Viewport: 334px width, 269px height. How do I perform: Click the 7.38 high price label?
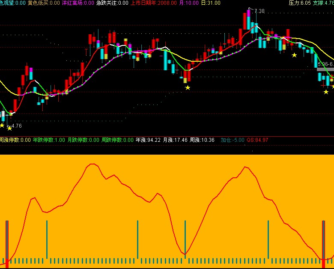tap(259, 11)
